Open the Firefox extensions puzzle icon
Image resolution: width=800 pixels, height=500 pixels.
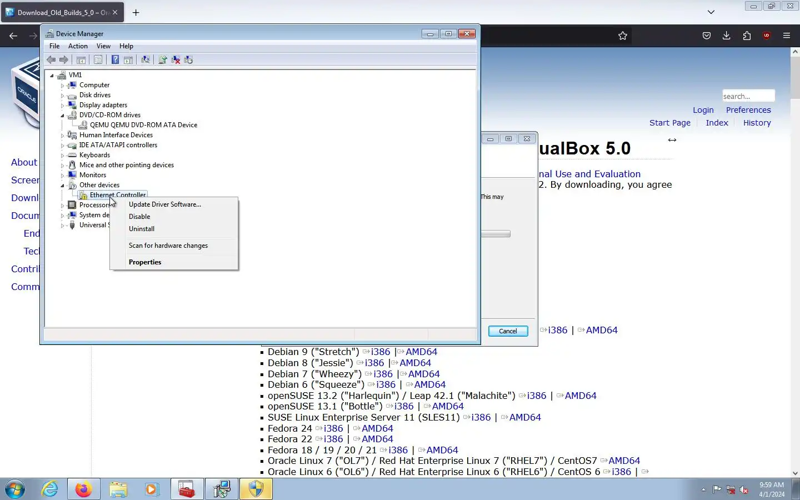pyautogui.click(x=747, y=36)
